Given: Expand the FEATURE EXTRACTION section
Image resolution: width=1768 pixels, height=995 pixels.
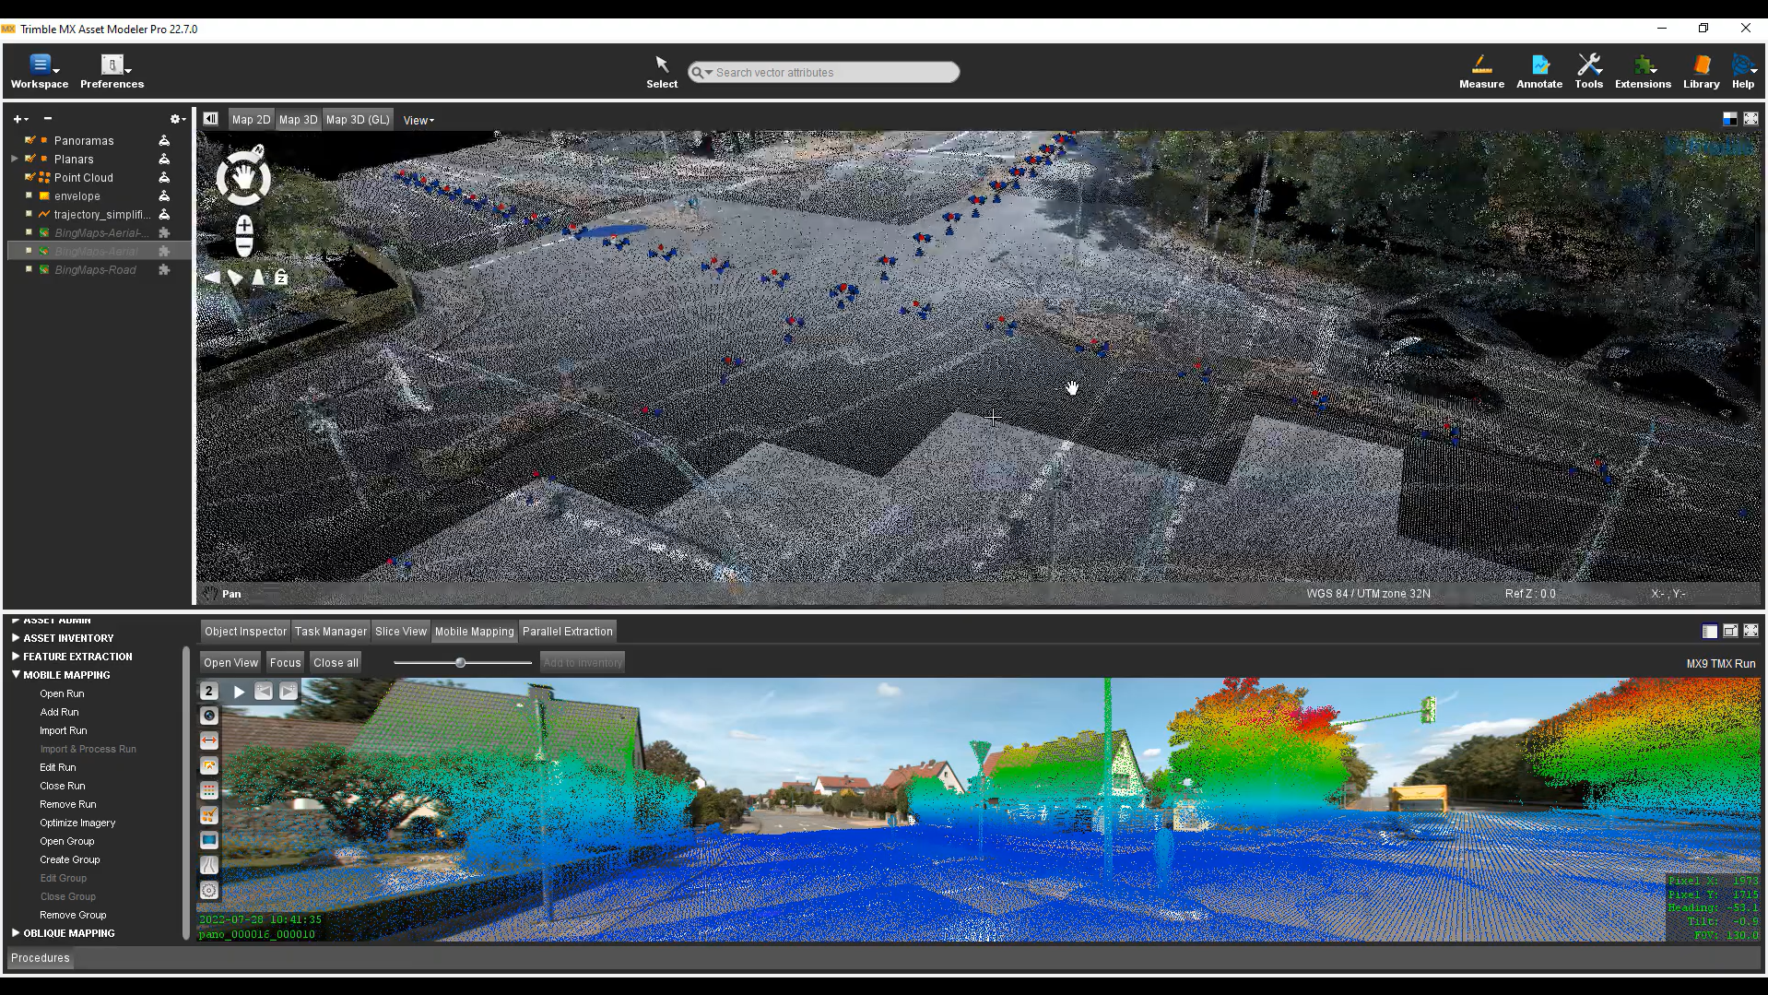Looking at the screenshot, I should click(x=16, y=657).
